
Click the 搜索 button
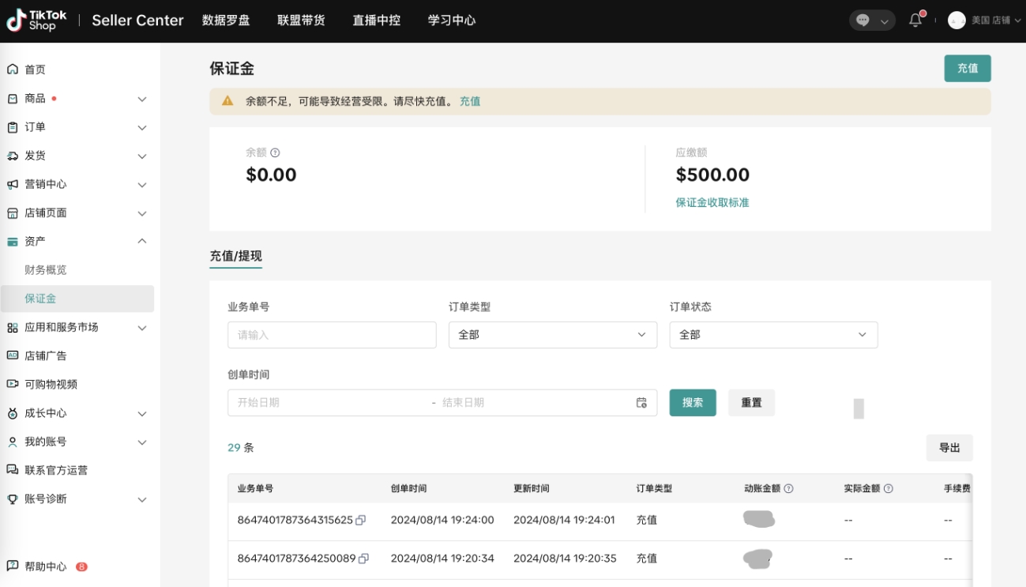693,403
